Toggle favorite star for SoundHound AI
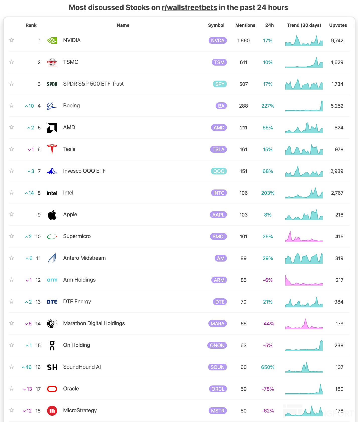Screen dimensions: 358x422 coord(12,367)
